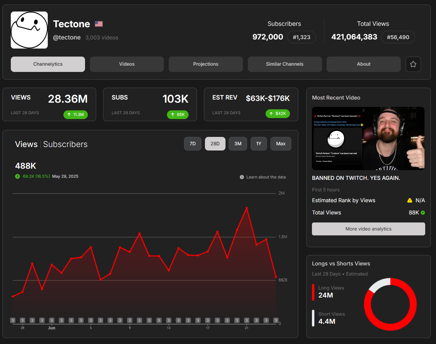Viewport: 436px width, 344px height.
Task: Click the US flag icon beside Tectone
Action: click(x=99, y=24)
